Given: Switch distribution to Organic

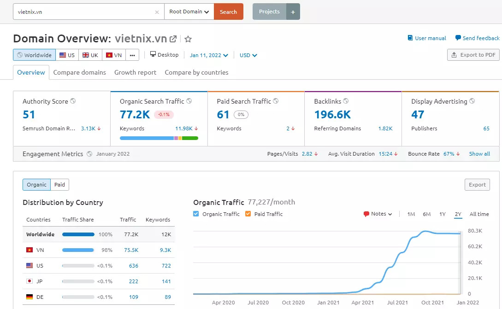Looking at the screenshot, I should pos(36,185).
